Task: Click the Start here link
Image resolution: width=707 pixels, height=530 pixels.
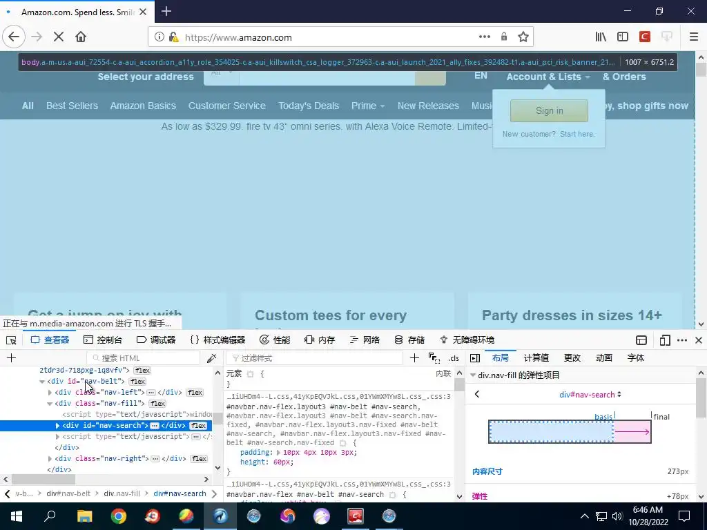Action: 577,135
